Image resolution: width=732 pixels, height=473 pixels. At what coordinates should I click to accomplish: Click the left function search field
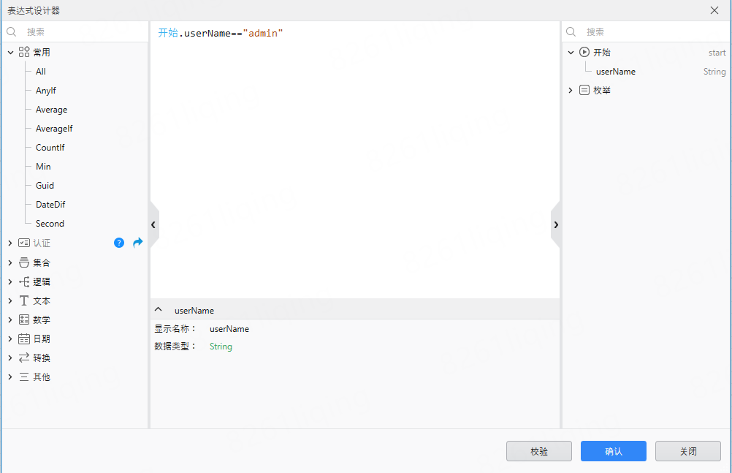click(x=80, y=32)
